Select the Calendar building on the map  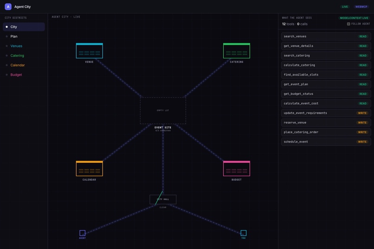click(x=90, y=168)
